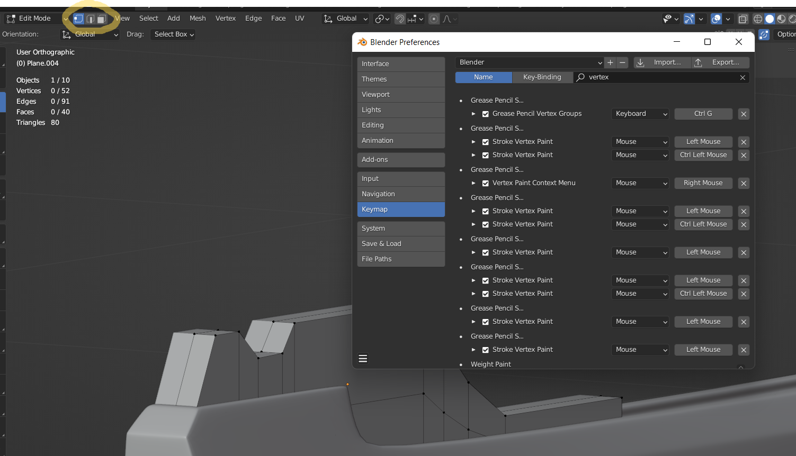Open the Select menu
This screenshot has width=796, height=456.
[149, 19]
